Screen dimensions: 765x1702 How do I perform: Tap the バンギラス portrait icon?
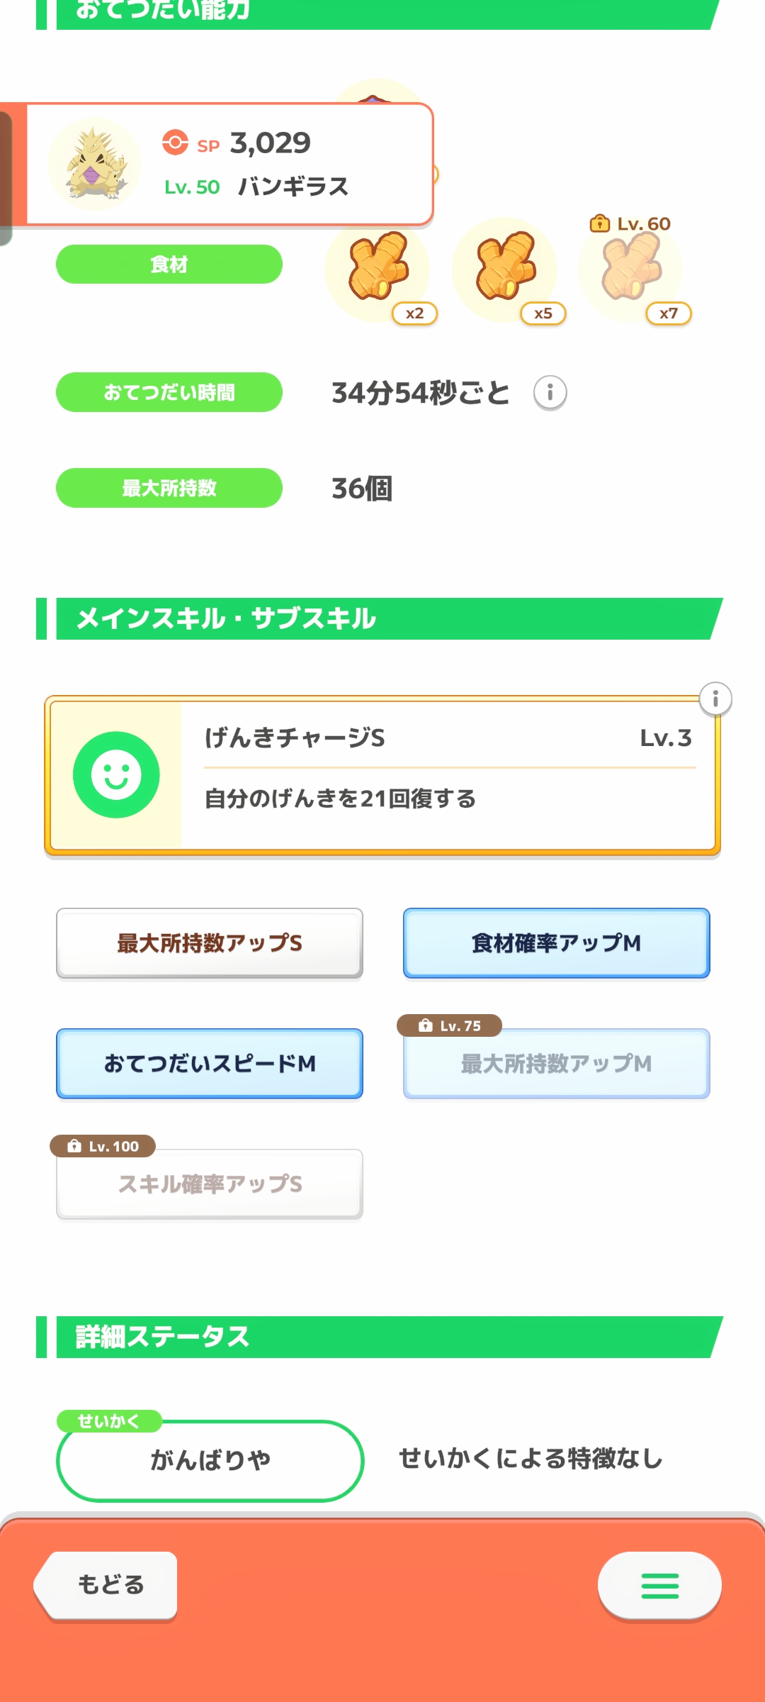point(95,165)
